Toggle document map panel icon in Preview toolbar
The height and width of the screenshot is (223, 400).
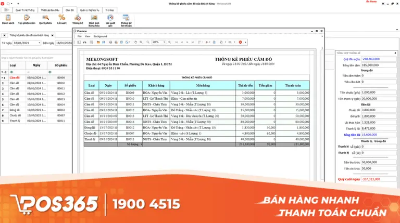coord(79,42)
